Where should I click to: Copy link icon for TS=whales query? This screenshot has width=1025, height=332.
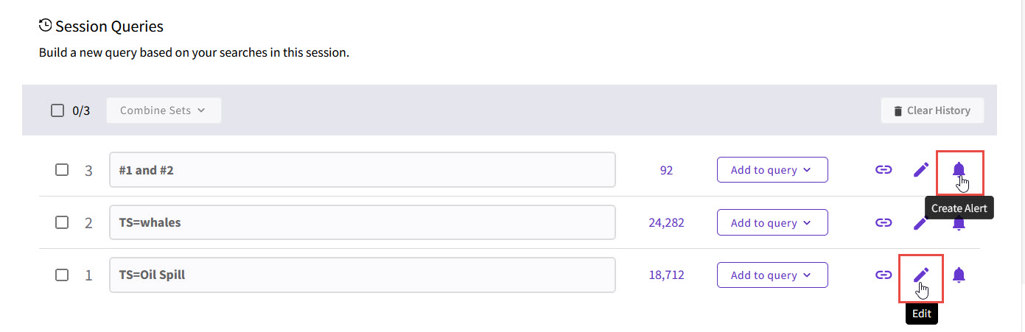pos(883,222)
